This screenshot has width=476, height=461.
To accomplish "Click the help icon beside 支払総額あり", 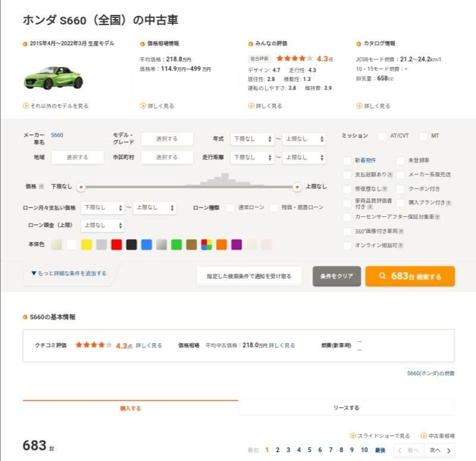I will [390, 175].
